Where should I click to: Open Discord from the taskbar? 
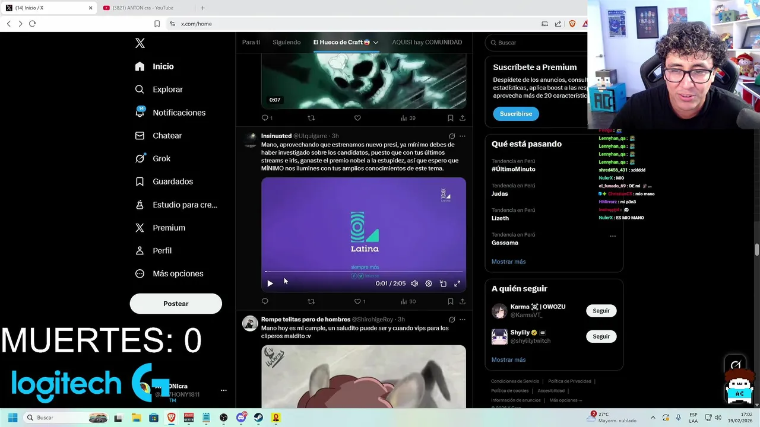240,418
